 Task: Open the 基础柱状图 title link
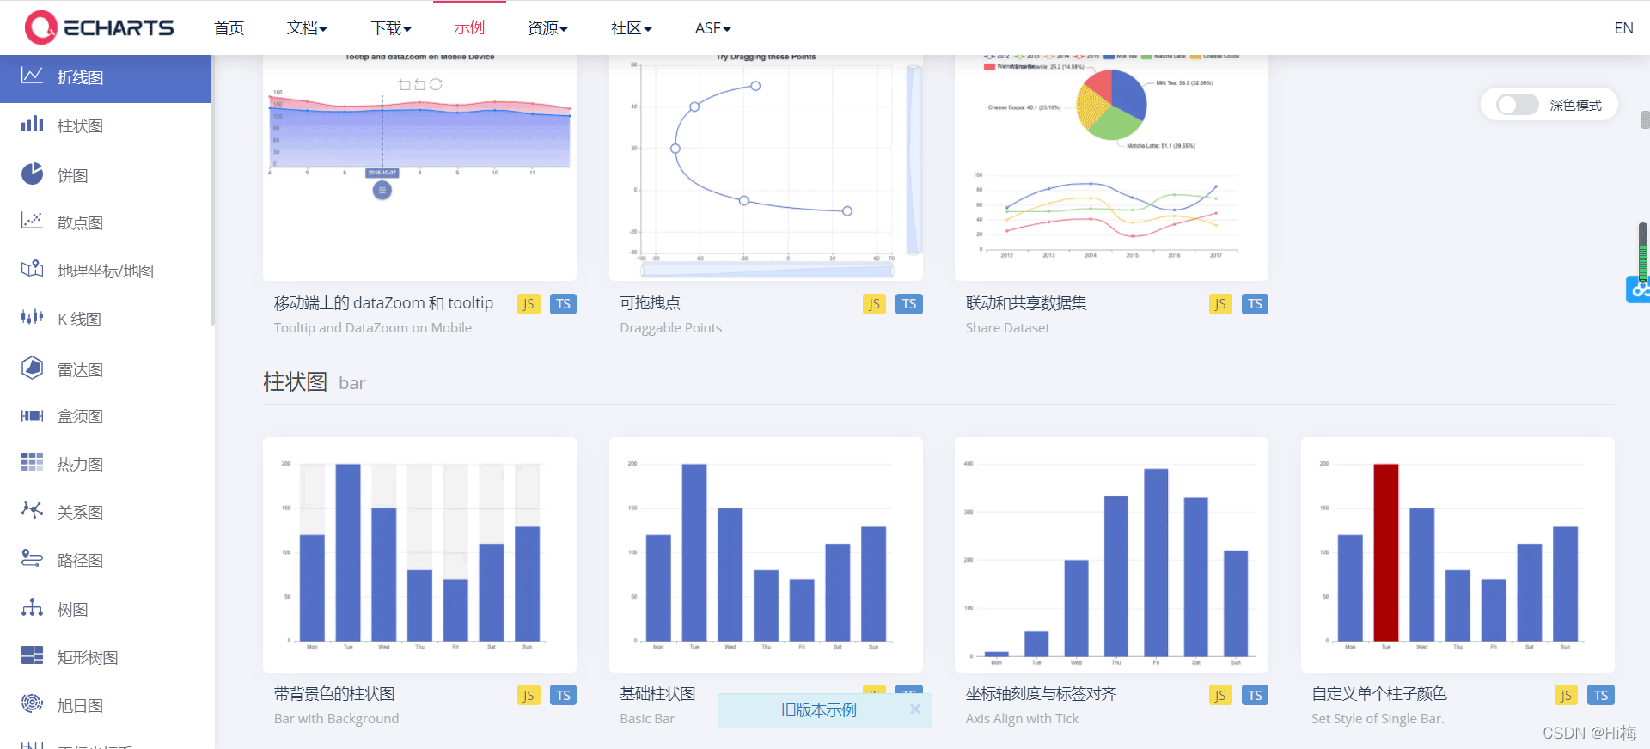657,694
